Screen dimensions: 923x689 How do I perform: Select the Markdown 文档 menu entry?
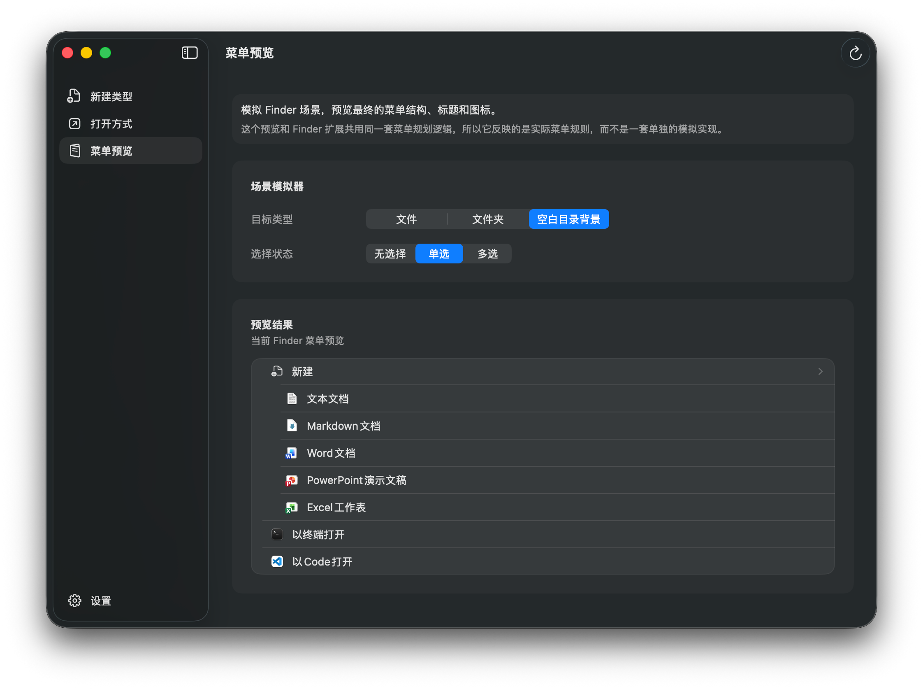pos(558,426)
